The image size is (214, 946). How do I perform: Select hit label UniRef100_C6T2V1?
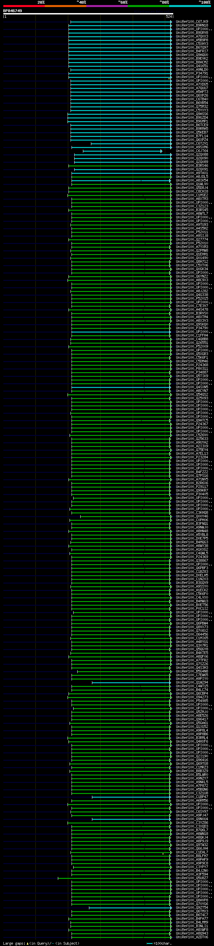point(192,144)
